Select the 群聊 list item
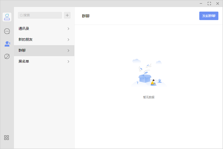223x149 pixels. (44, 51)
